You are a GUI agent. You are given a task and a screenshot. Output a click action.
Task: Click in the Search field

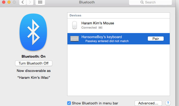click(x=150, y=2)
